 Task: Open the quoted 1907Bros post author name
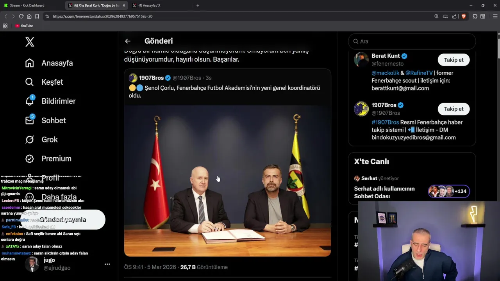pos(151,78)
